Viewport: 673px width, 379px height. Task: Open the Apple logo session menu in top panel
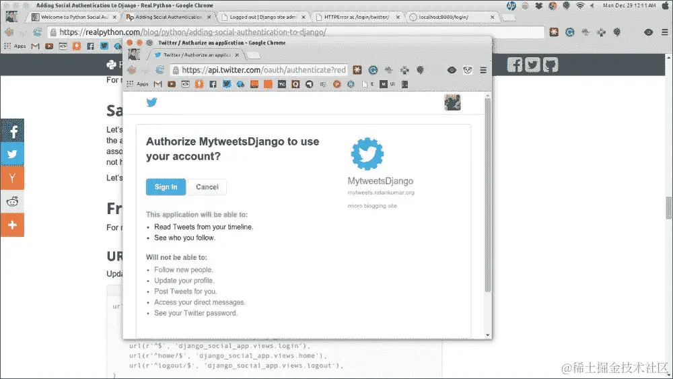[x=665, y=5]
